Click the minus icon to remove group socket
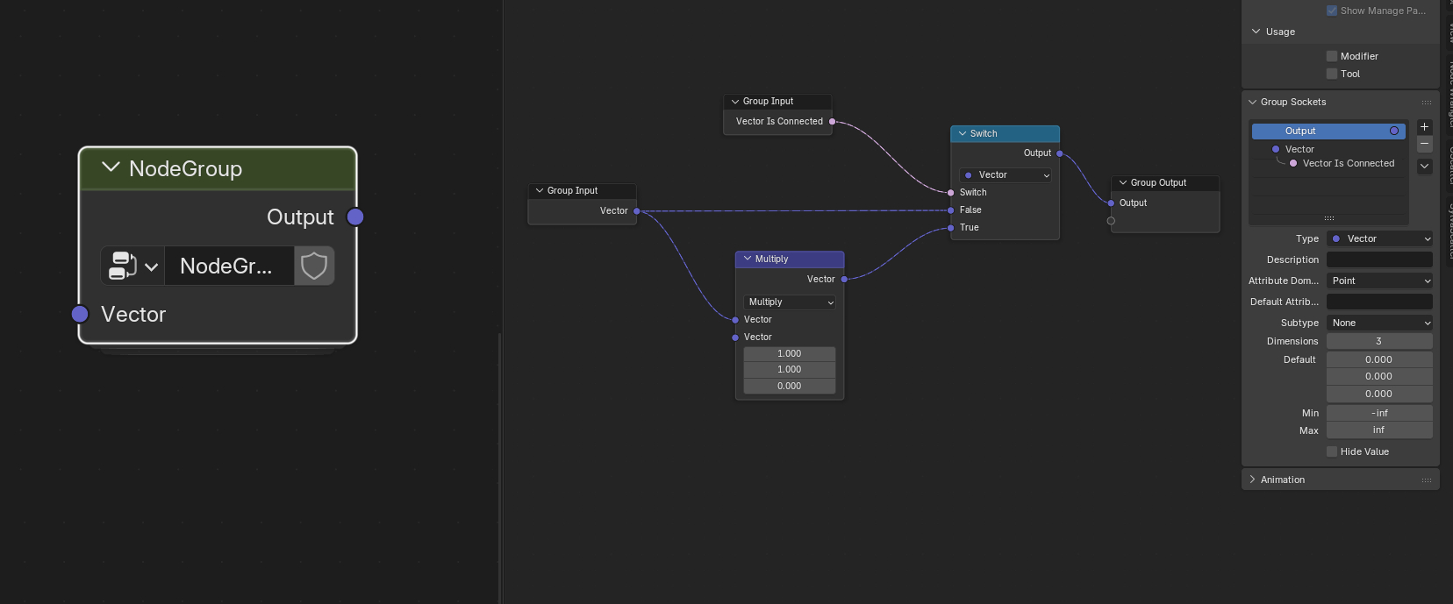 point(1425,144)
